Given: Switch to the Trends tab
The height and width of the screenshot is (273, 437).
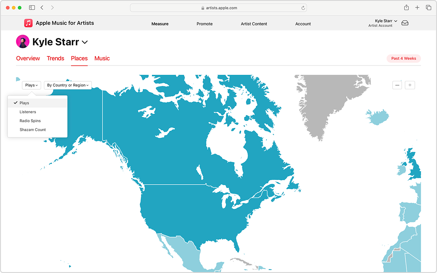Looking at the screenshot, I should [x=55, y=58].
